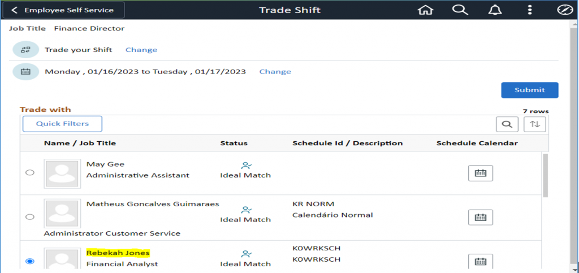This screenshot has width=579, height=273.
Task: Select the Matheus Goncalves Guimaraes radio button
Action: pyautogui.click(x=30, y=217)
